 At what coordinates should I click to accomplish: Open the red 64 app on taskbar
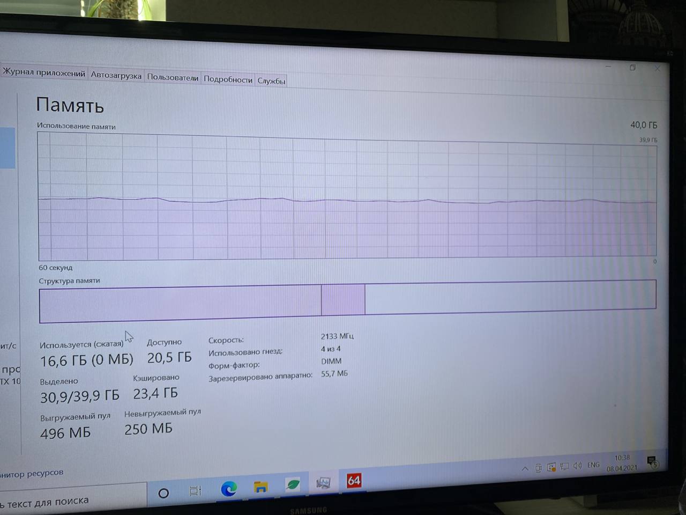[354, 481]
